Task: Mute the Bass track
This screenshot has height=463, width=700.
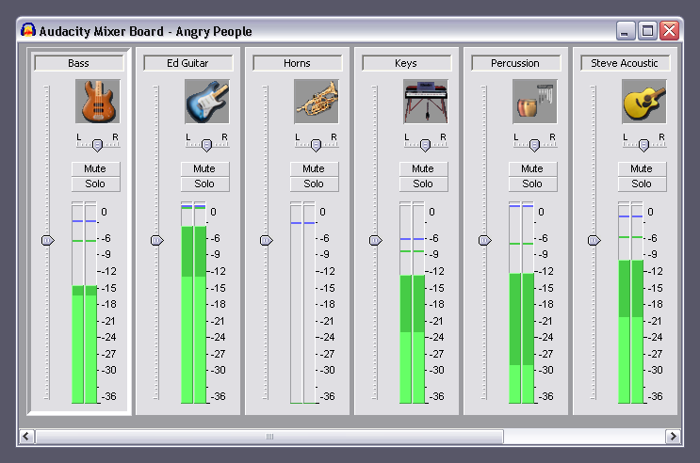Action: 95,168
